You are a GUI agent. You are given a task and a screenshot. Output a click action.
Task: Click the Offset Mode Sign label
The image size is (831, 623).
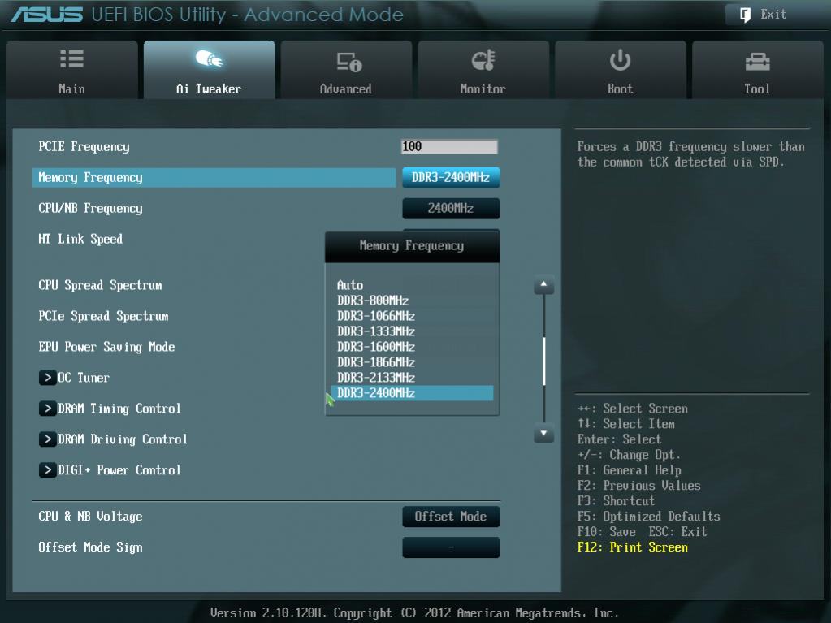[91, 547]
